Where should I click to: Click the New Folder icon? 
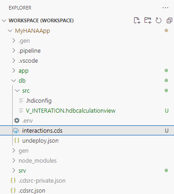[148, 20]
